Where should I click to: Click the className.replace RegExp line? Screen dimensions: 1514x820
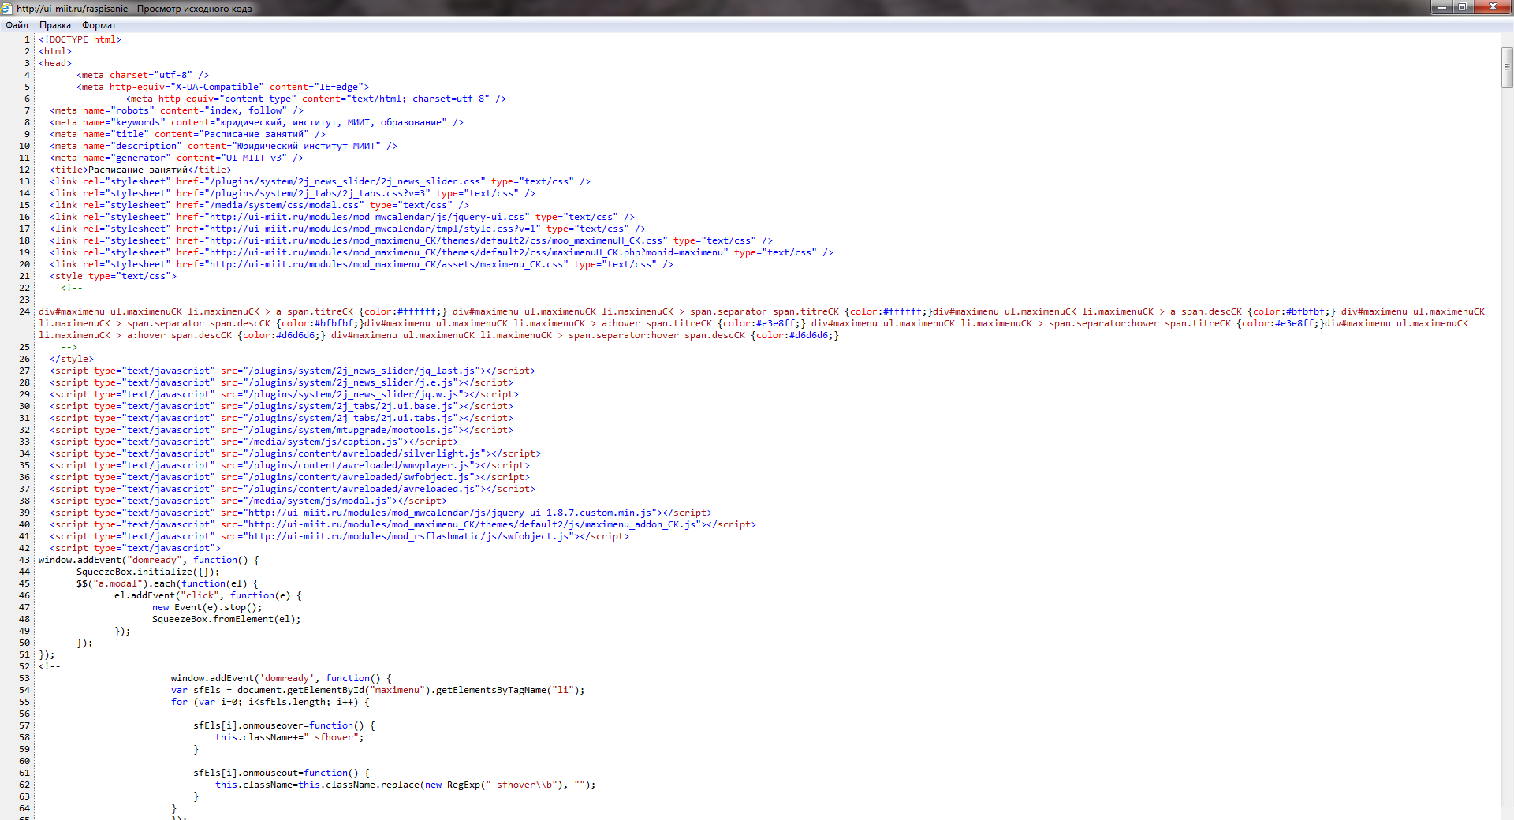[x=406, y=785]
